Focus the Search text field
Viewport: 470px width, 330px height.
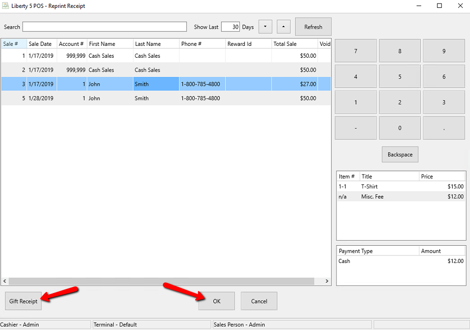(x=104, y=27)
